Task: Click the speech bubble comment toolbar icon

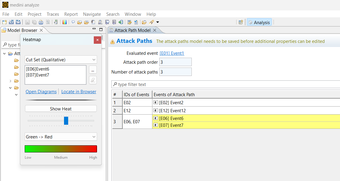Action: tap(73, 22)
